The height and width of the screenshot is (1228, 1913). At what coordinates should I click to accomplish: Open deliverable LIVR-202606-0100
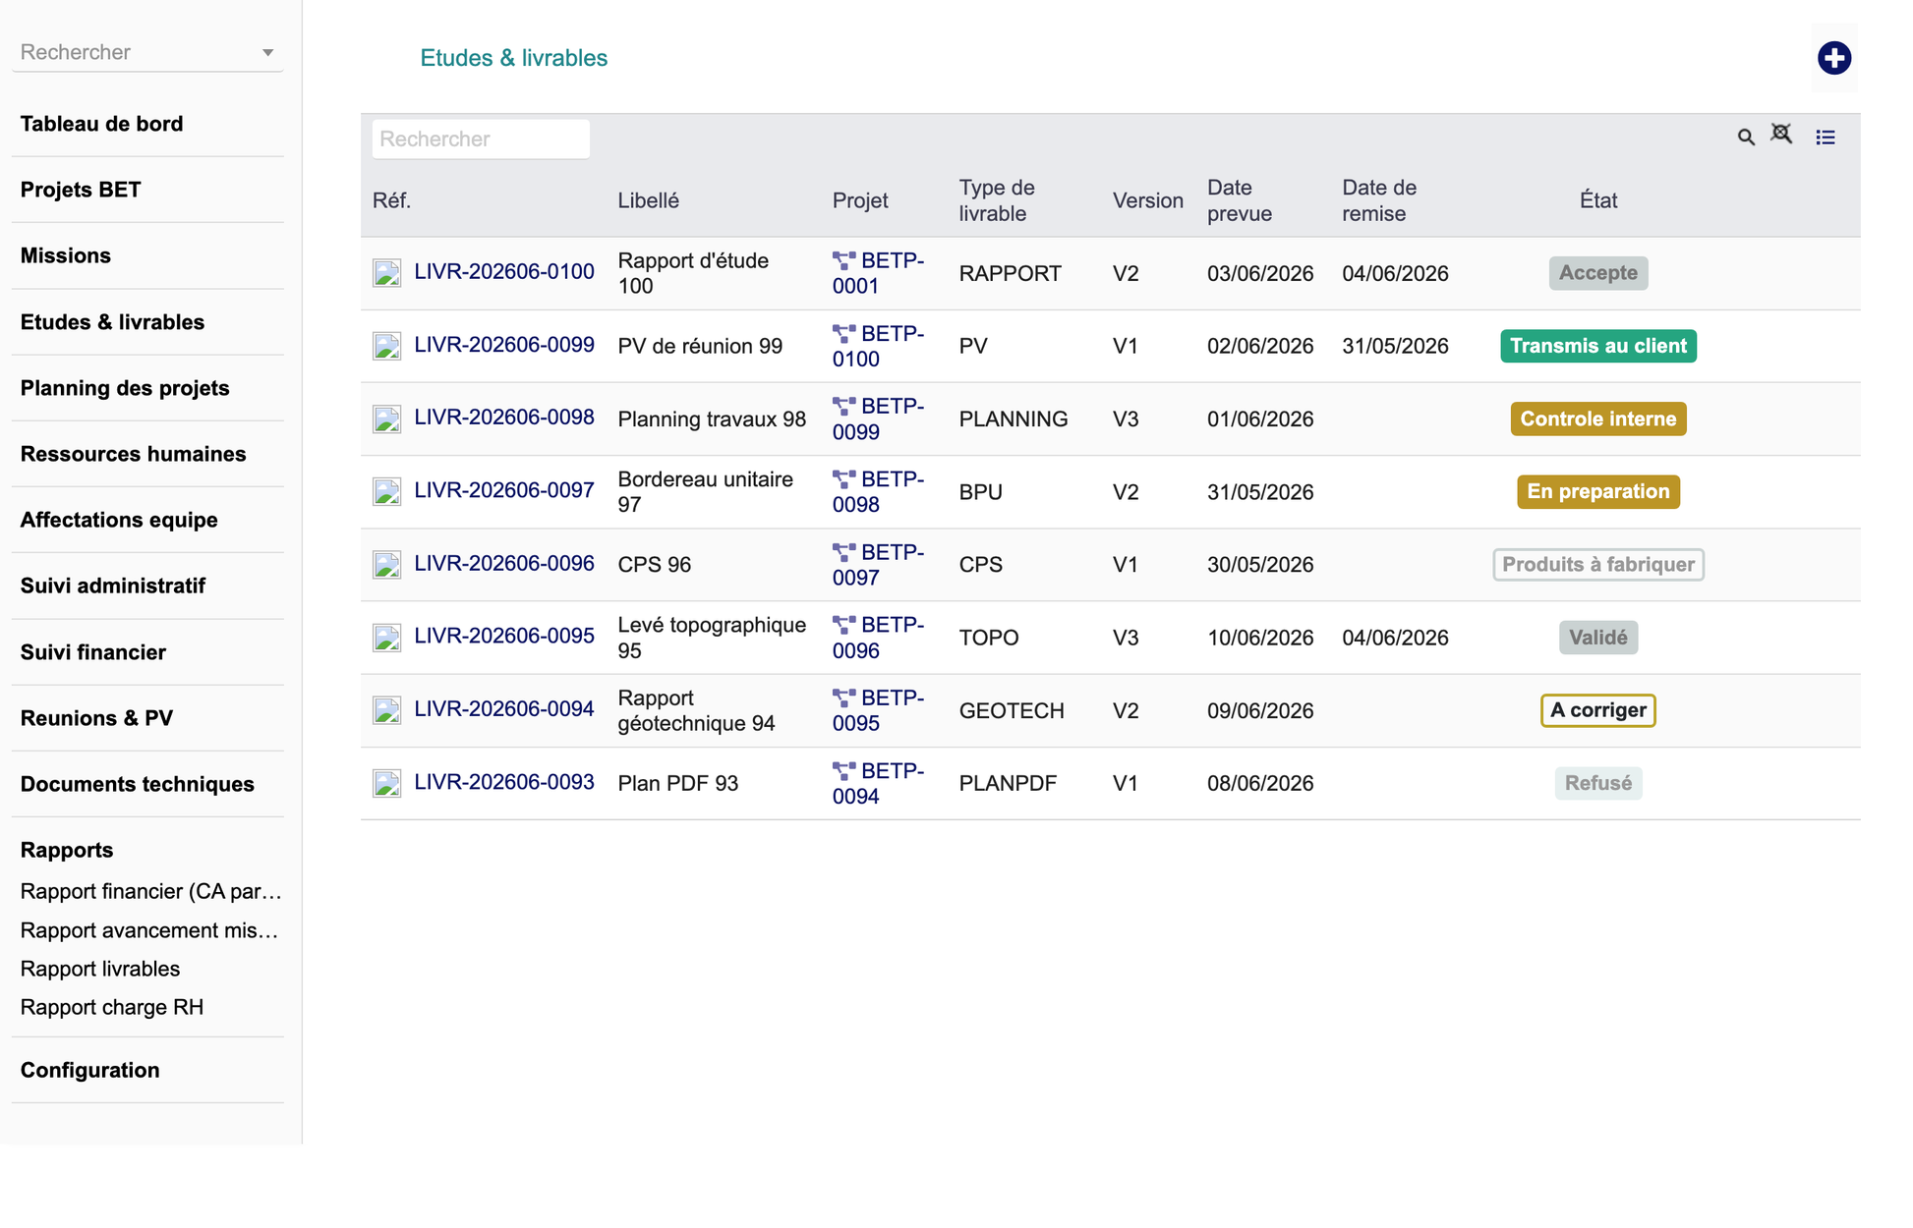tap(504, 272)
